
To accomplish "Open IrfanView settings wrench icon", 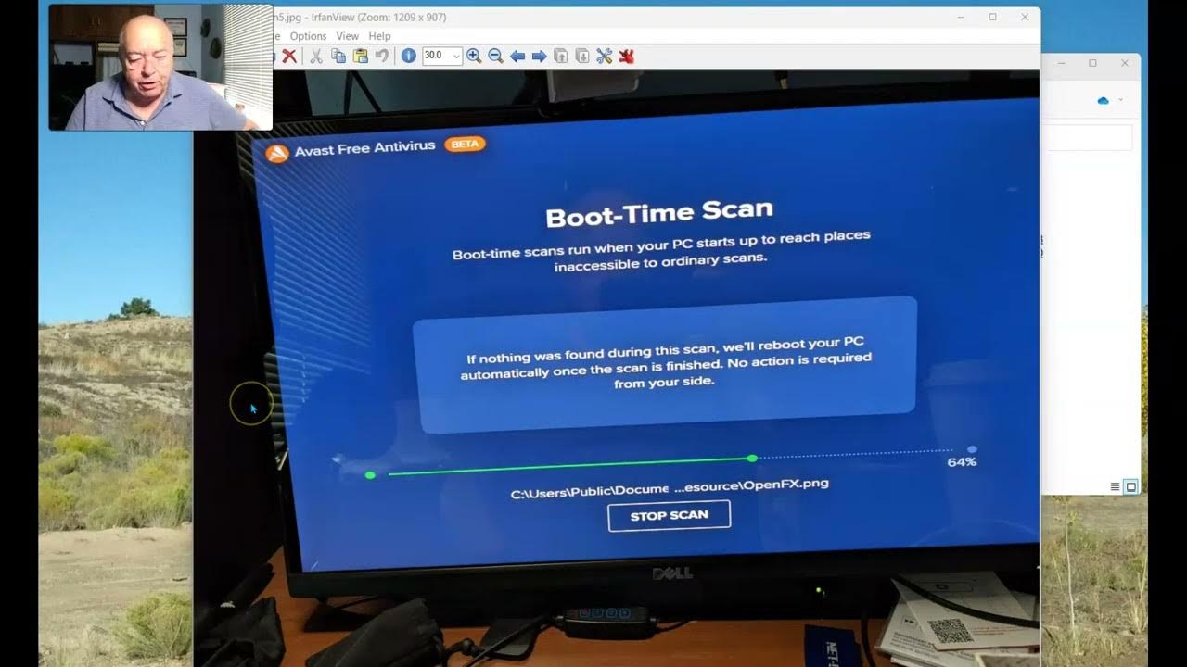I will (x=605, y=57).
